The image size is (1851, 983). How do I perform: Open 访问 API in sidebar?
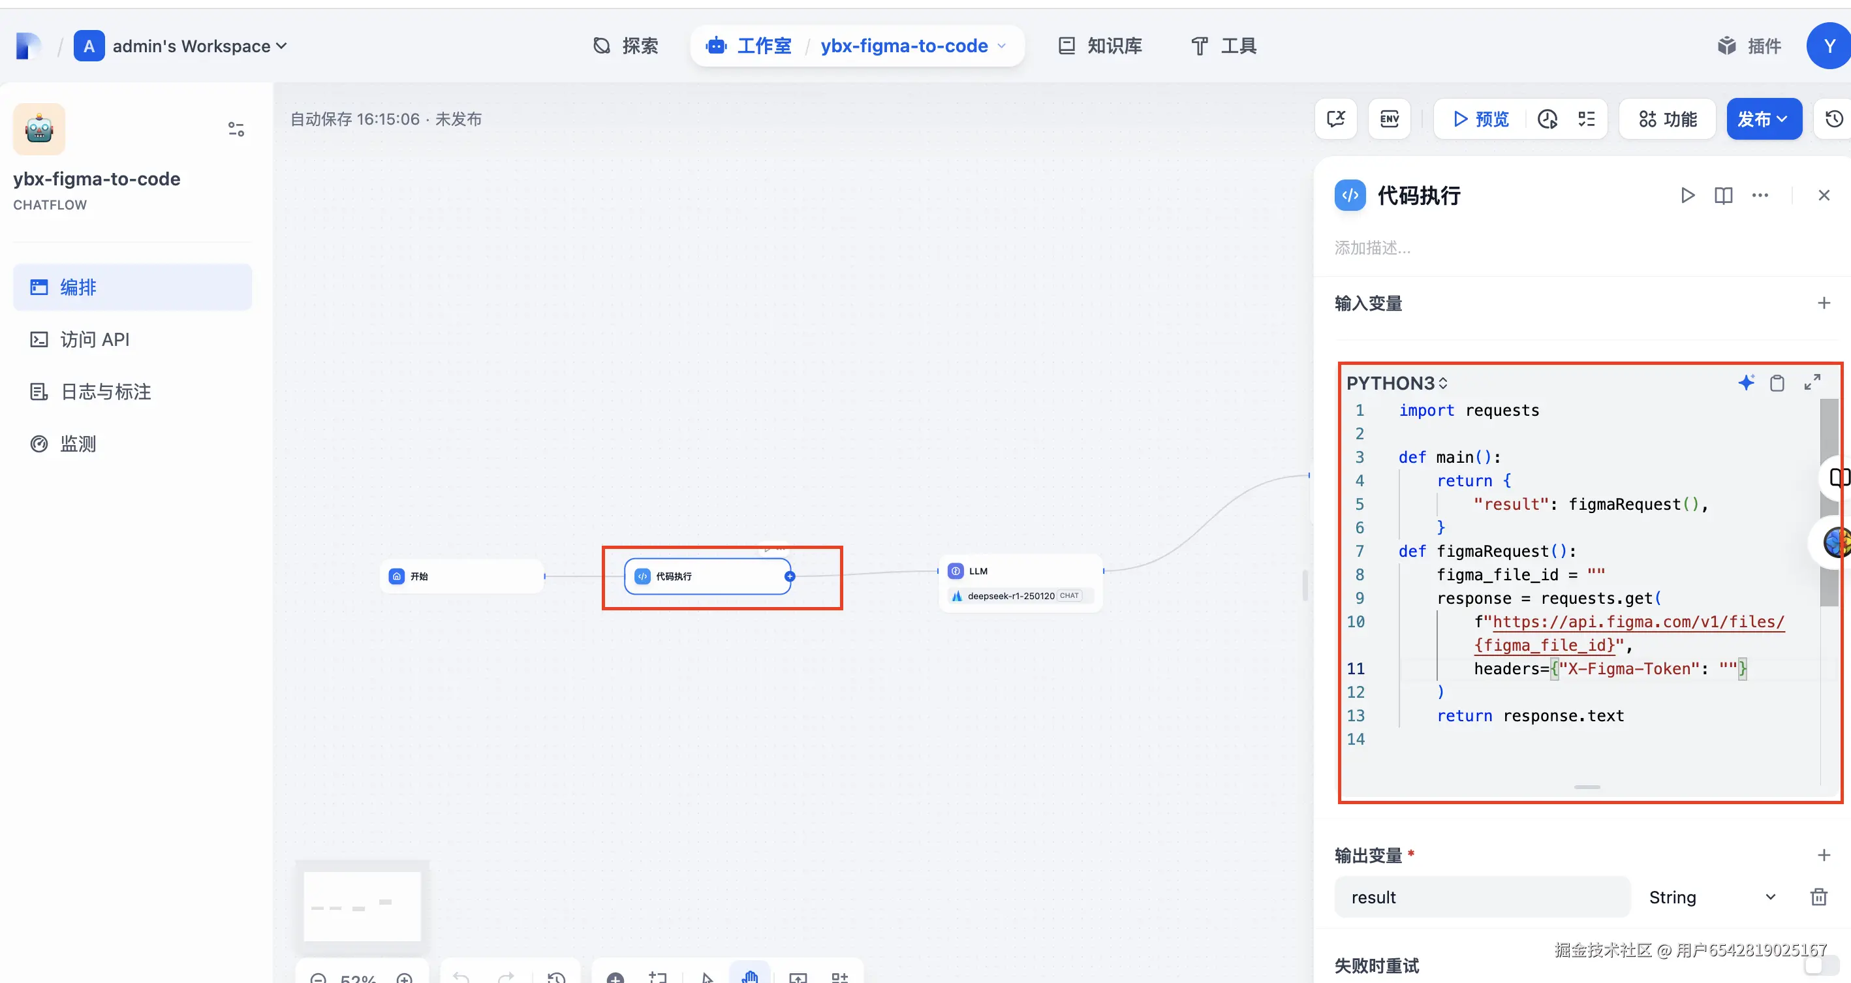(95, 339)
